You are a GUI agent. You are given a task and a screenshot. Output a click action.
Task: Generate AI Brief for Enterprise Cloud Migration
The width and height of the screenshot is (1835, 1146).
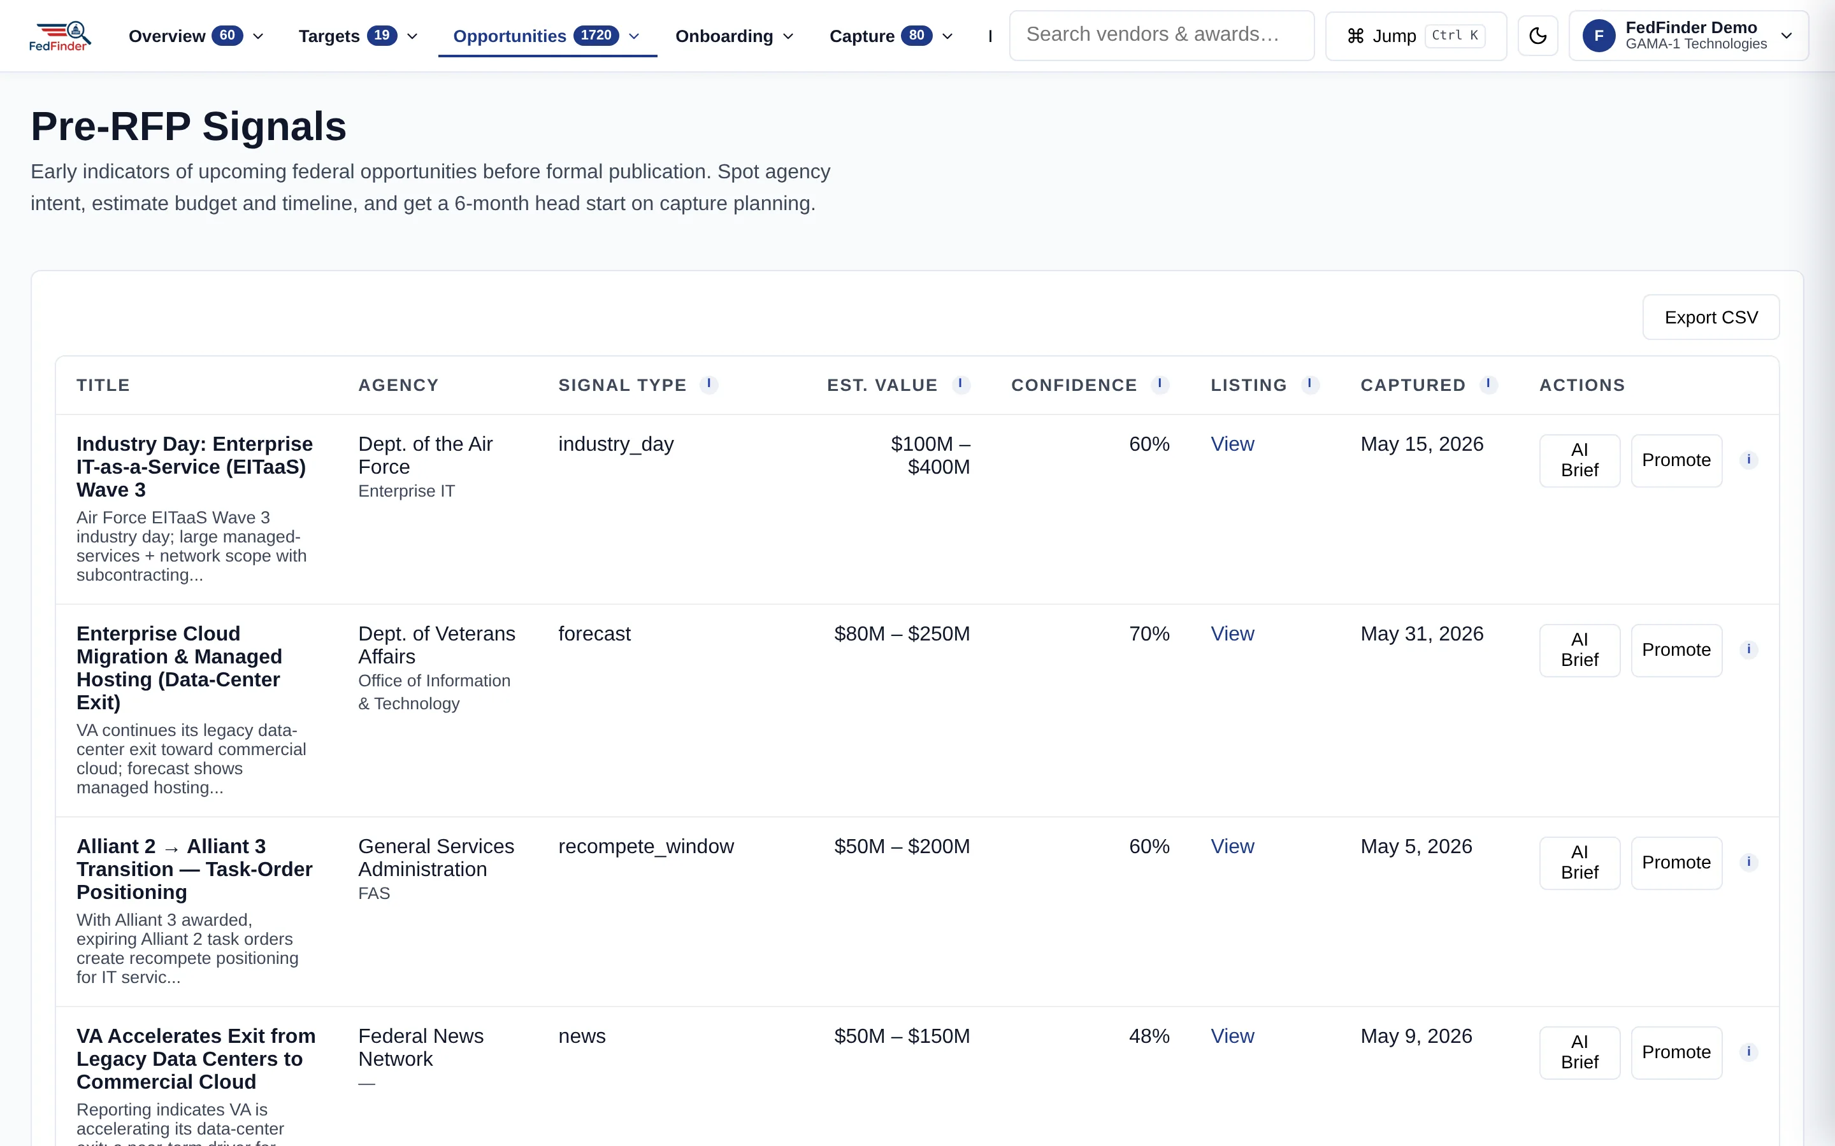coord(1580,649)
